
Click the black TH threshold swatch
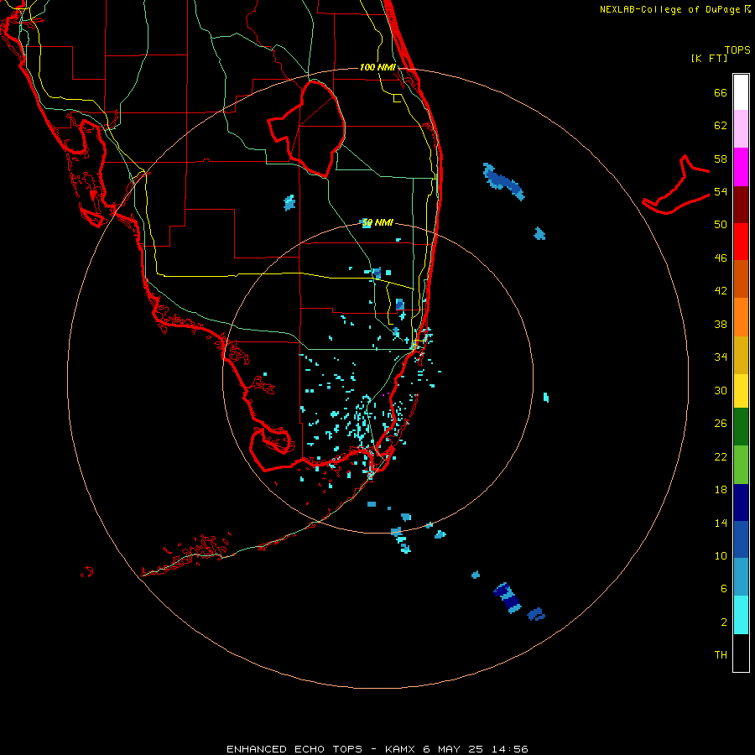point(741,653)
